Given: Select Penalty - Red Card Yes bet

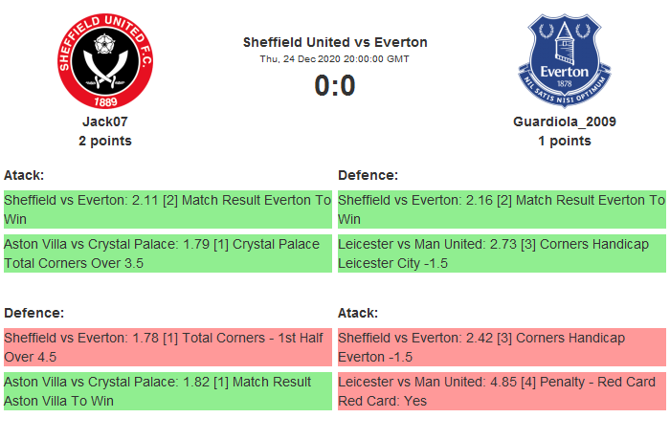Looking at the screenshot, I should 502,391.
